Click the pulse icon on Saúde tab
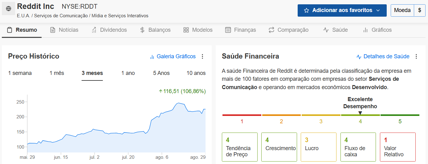The width and height of the screenshot is (428, 164). click(326, 30)
